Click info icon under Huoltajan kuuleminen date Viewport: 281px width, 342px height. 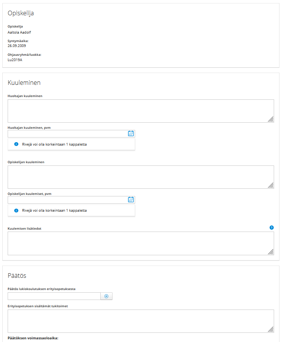[16, 144]
